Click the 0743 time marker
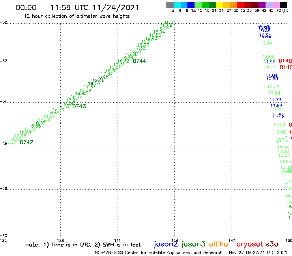Screen dimensions: 292x256 [79, 106]
